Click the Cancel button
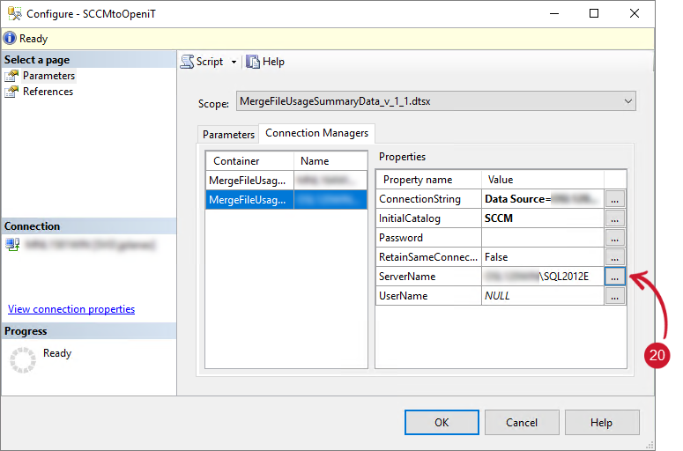This screenshot has height=451, width=683. [x=522, y=422]
